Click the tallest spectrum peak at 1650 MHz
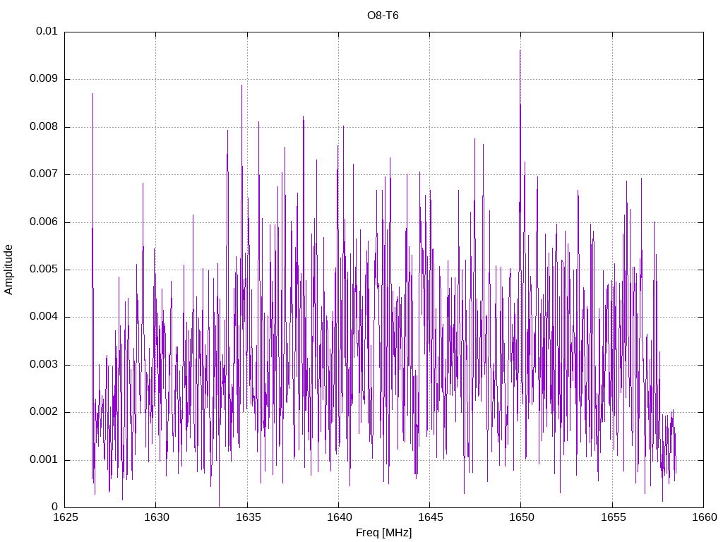The image size is (723, 542). [x=520, y=51]
